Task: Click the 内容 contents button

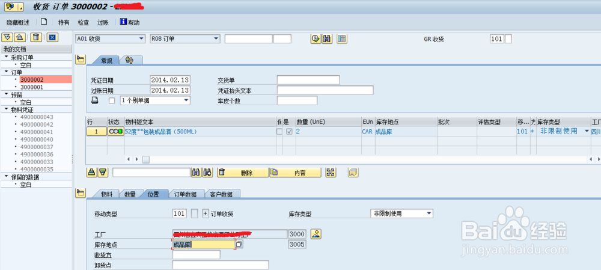Action: tap(296, 173)
